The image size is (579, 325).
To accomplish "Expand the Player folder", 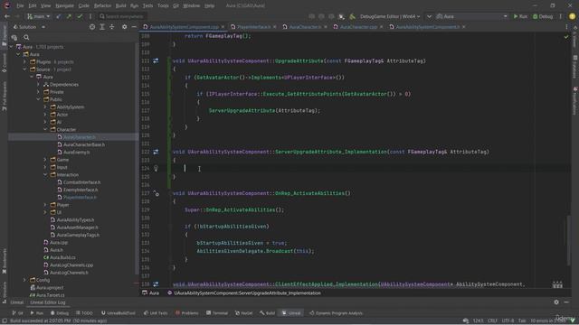I will 45,205.
